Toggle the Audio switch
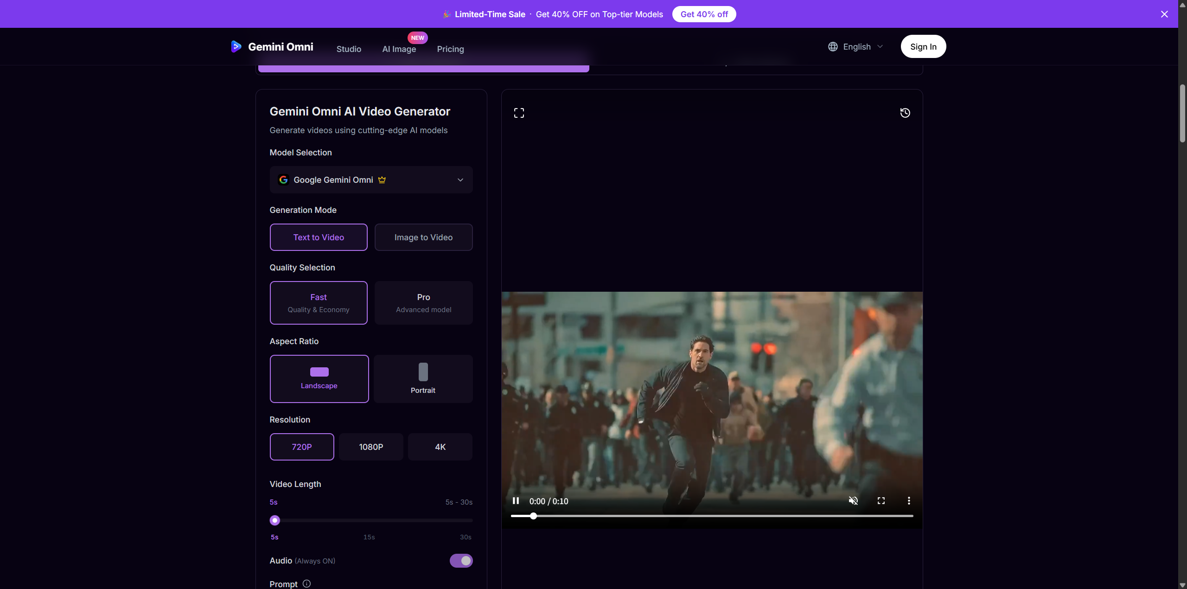Viewport: 1187px width, 589px height. 461,561
